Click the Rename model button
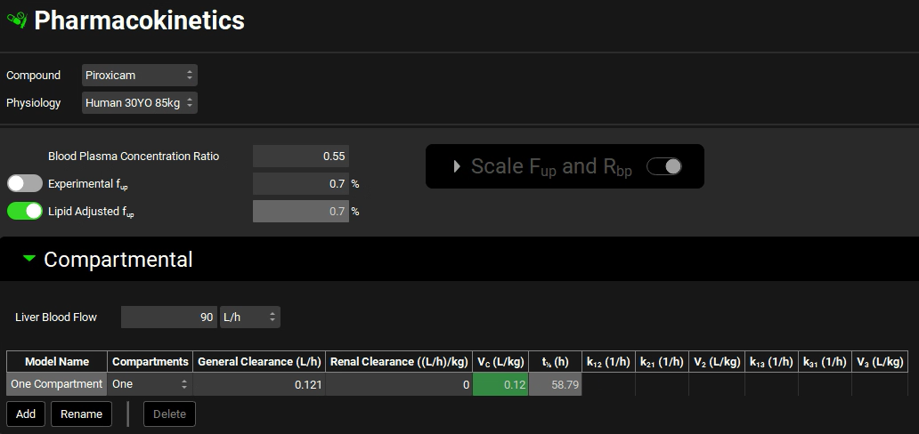 pos(81,414)
